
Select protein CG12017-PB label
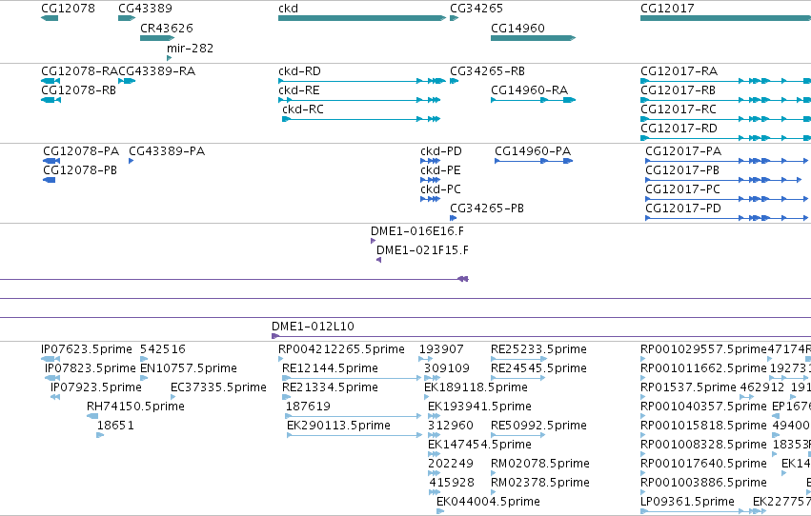682,170
